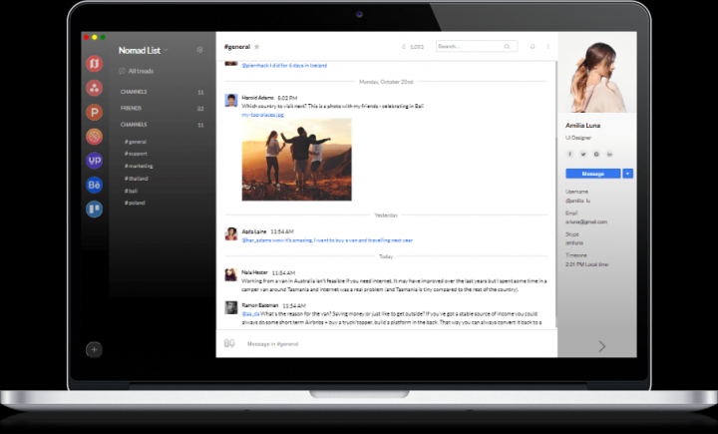Open settings gear beside Nomad List

(199, 50)
